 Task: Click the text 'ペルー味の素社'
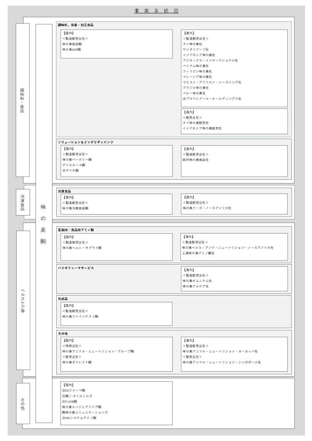click(x=194, y=93)
